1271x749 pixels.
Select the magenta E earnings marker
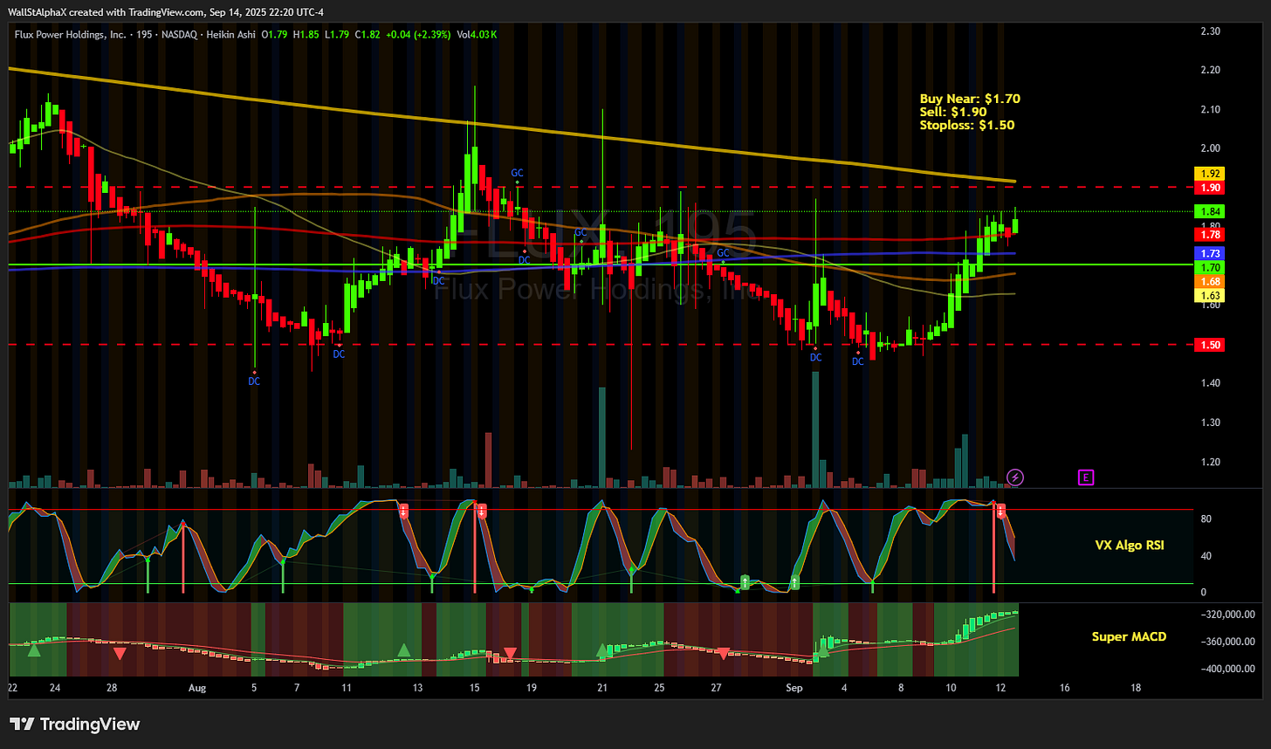coord(1086,478)
